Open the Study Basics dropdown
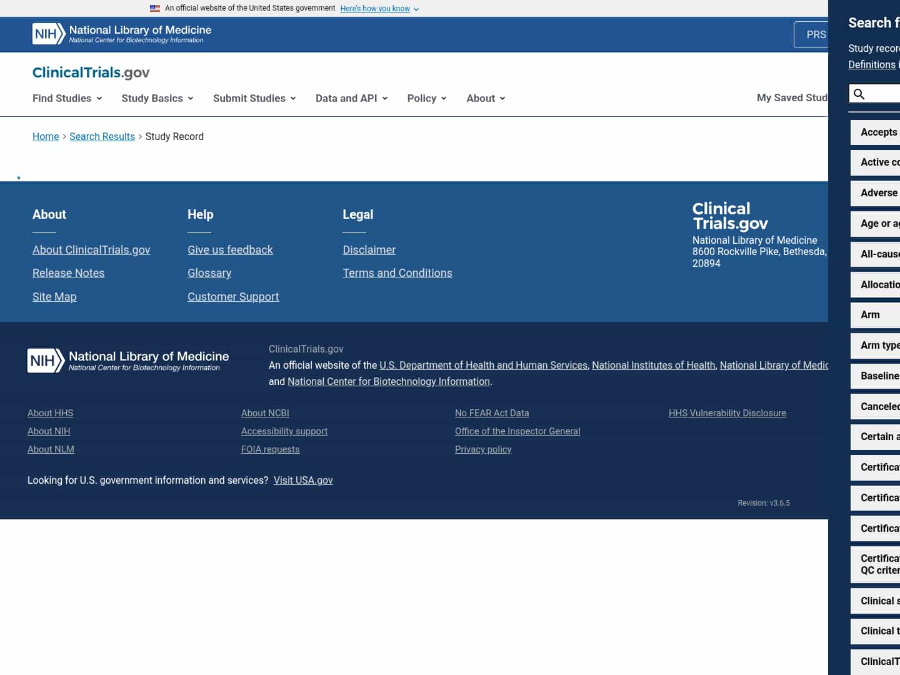Image resolution: width=900 pixels, height=675 pixels. click(x=157, y=98)
